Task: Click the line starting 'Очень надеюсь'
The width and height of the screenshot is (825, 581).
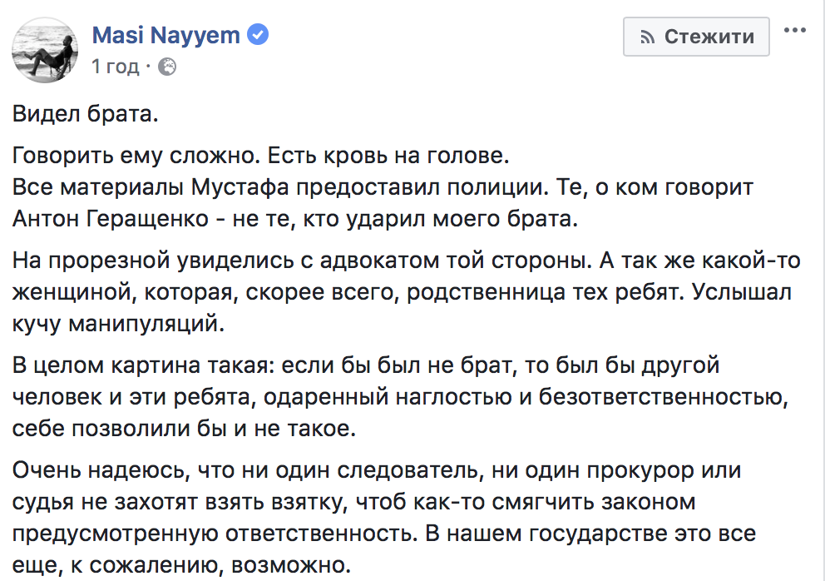Action: [x=377, y=469]
